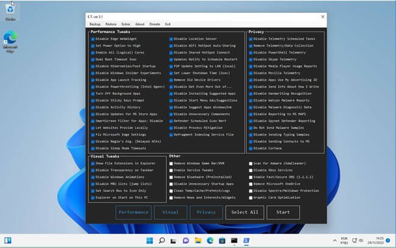The image size is (396, 248).
Task: Uncheck Disable Location Sensor
Action: (171, 39)
